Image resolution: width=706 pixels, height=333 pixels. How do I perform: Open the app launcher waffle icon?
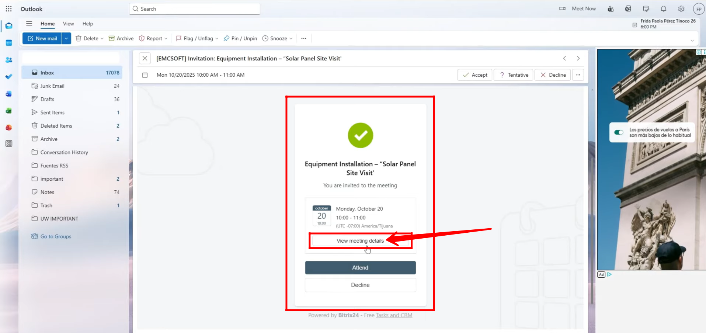click(8, 9)
